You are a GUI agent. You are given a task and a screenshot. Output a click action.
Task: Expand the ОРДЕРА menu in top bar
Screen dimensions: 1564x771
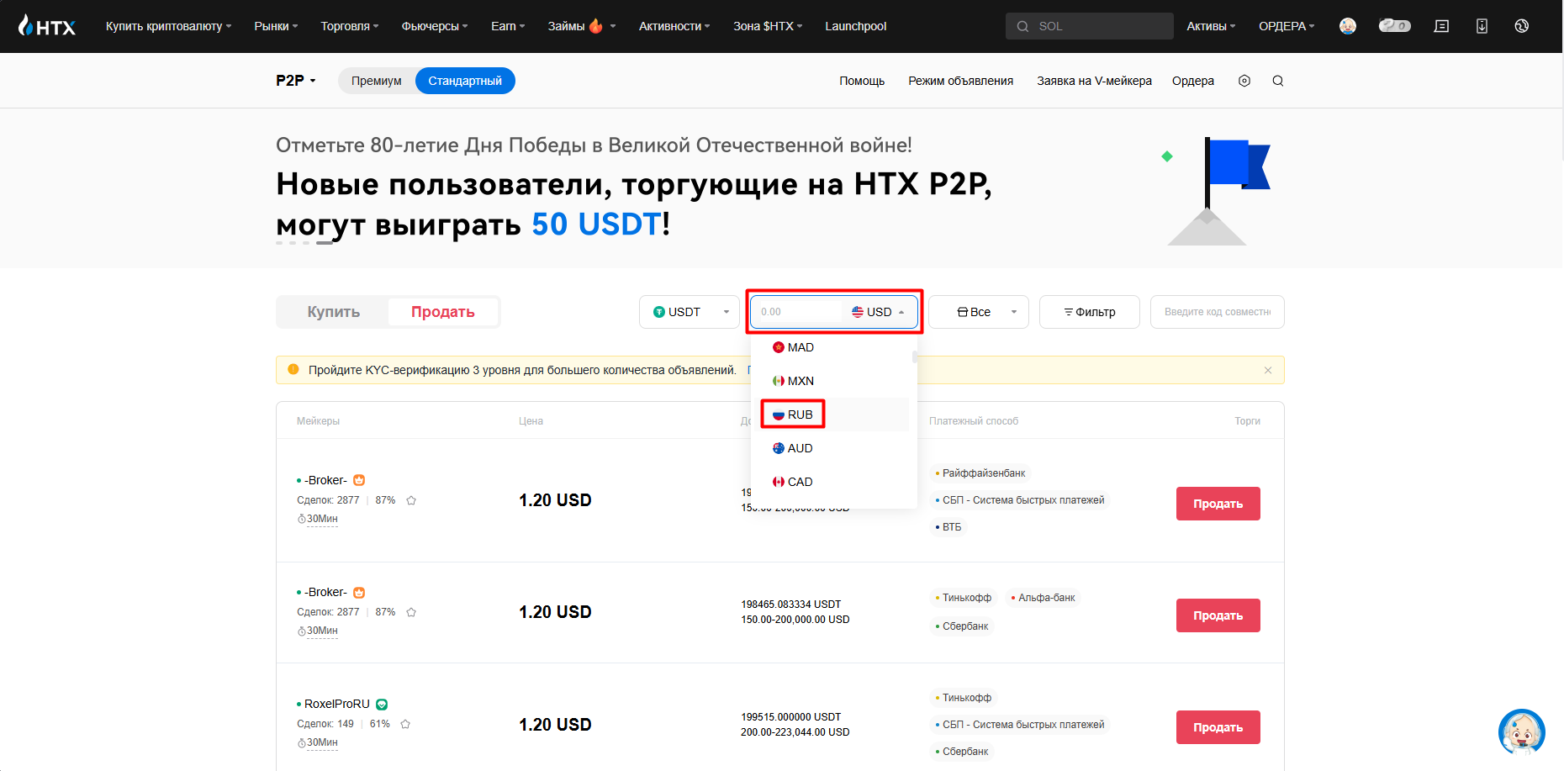click(x=1287, y=26)
